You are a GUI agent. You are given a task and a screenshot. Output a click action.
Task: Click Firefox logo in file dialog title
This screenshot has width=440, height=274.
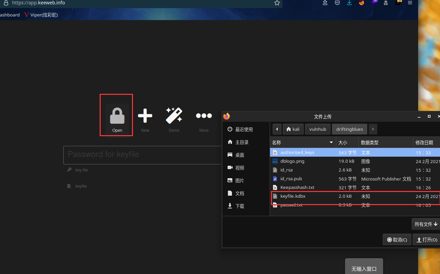click(x=227, y=116)
